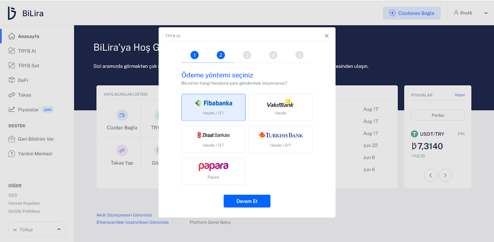The width and height of the screenshot is (494, 242).
Task: Click the DeFi cube icon
Action: [12, 80]
